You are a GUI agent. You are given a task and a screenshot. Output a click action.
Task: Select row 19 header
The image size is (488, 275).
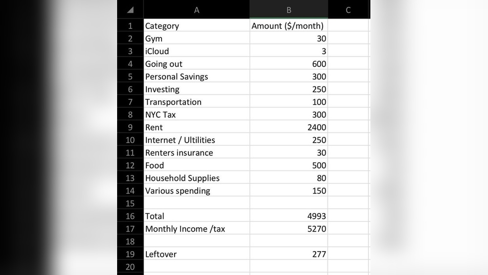(x=130, y=254)
